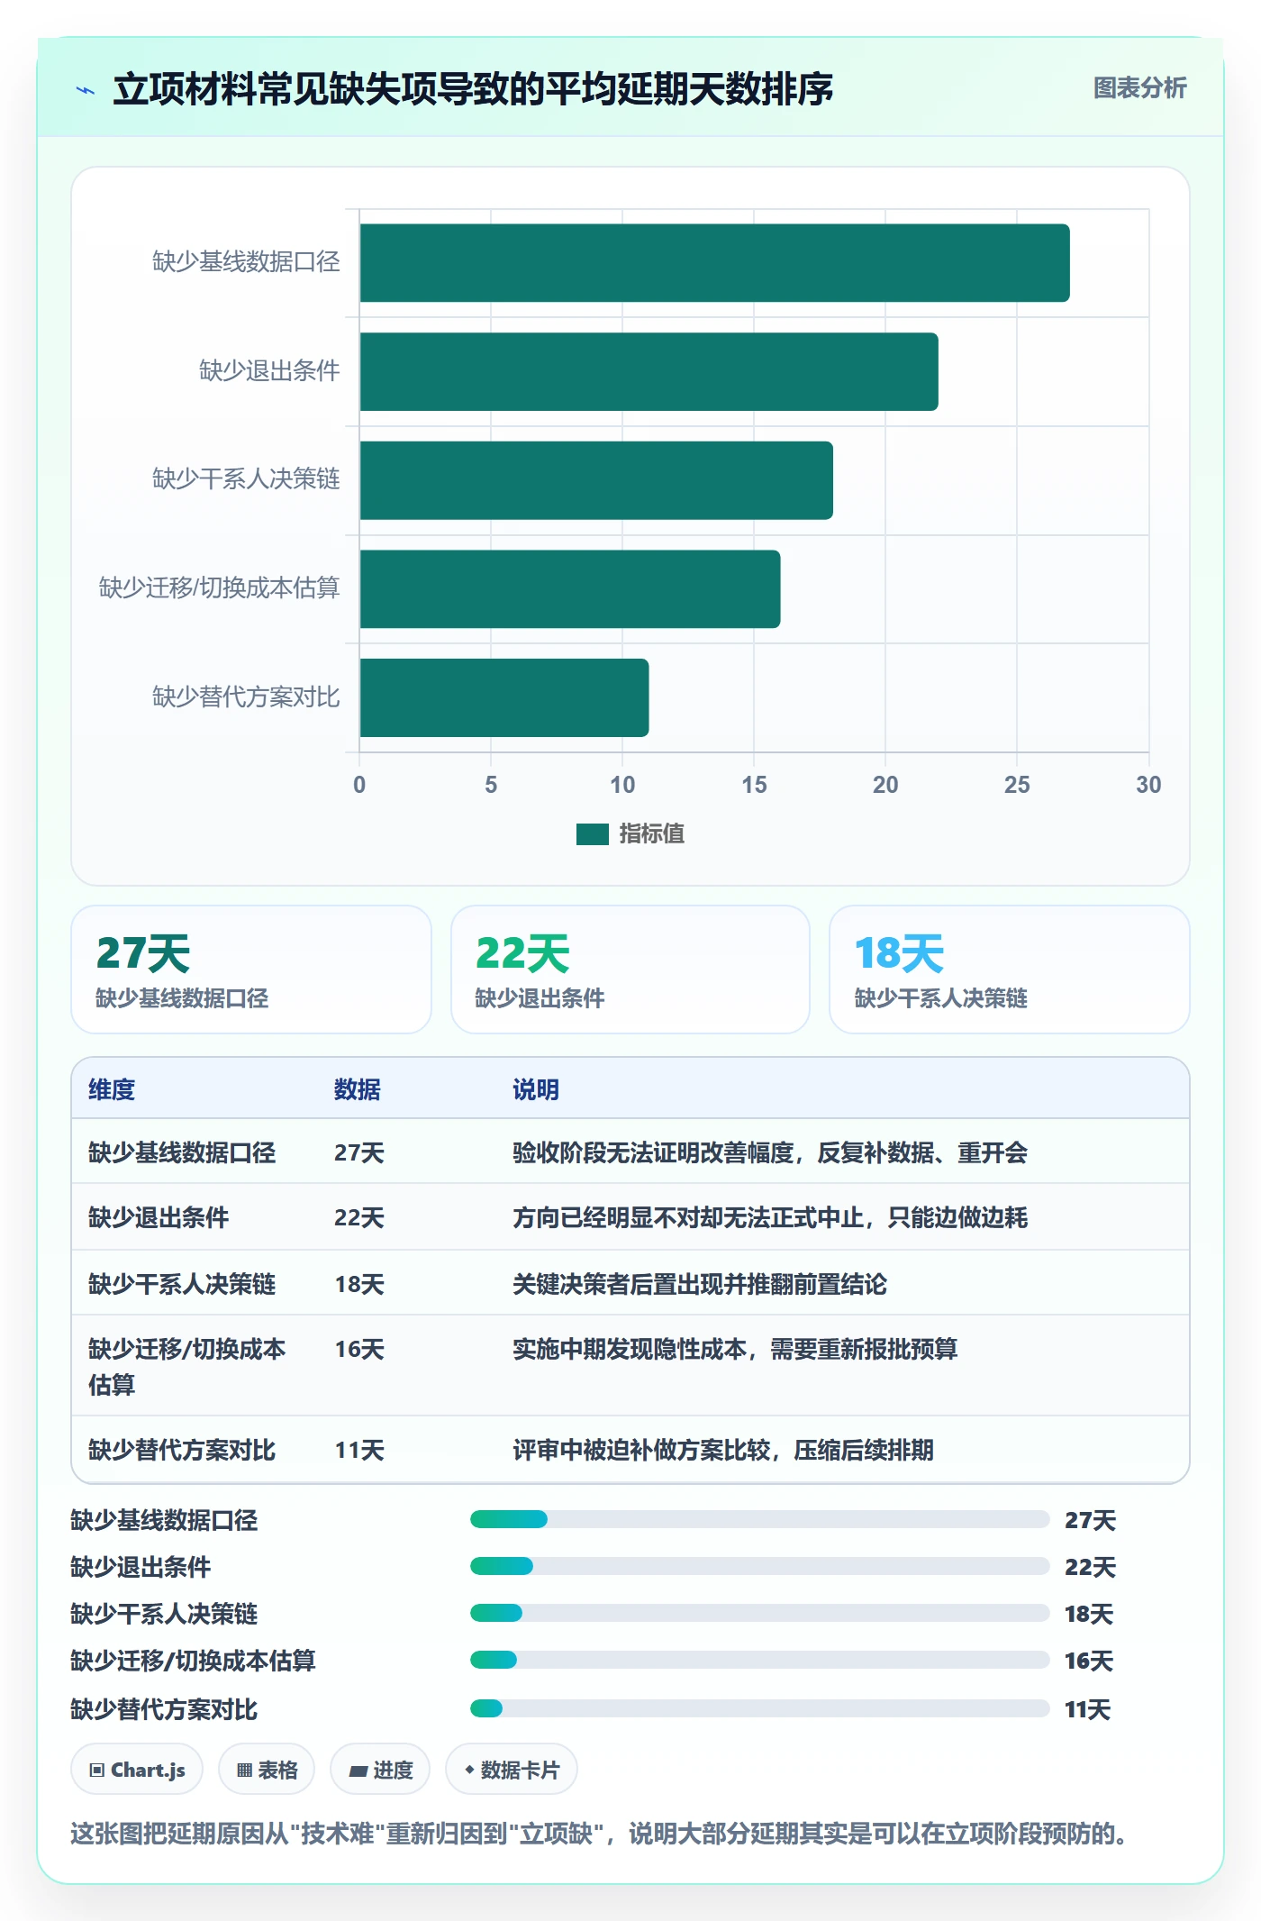This screenshot has width=1261, height=1921.
Task: Open the 22天 data card
Action: click(x=630, y=970)
